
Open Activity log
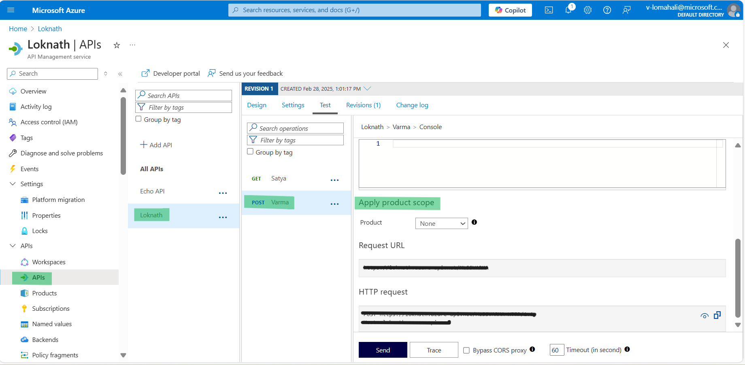pos(36,107)
